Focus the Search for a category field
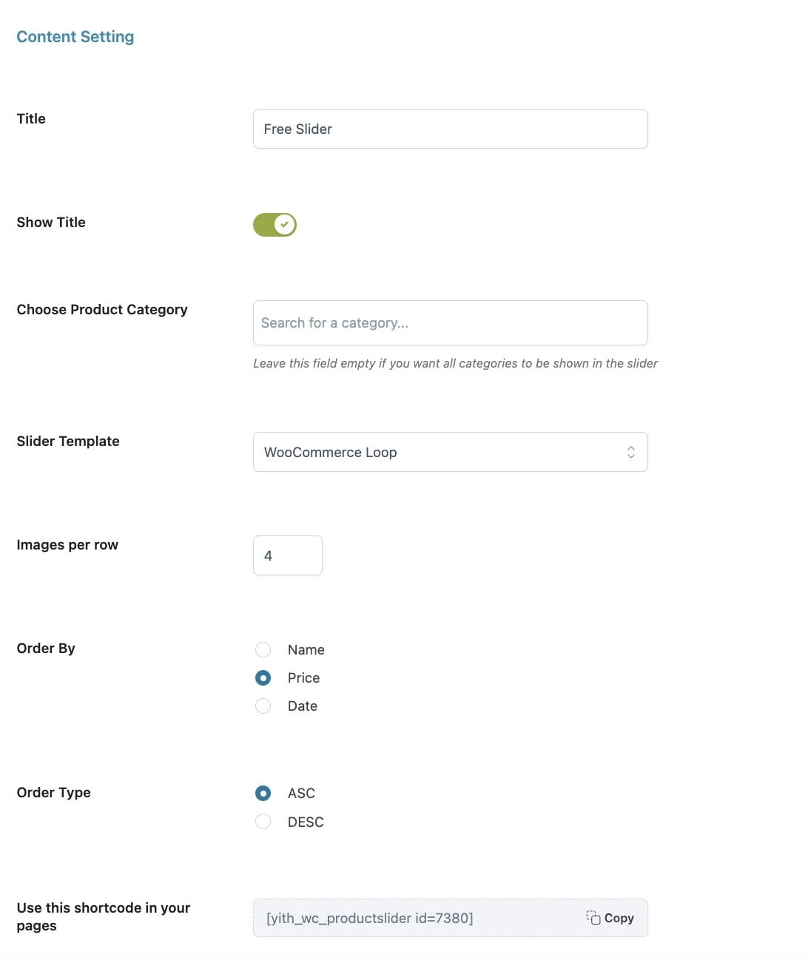Screen dimensions: 808x960 (451, 322)
